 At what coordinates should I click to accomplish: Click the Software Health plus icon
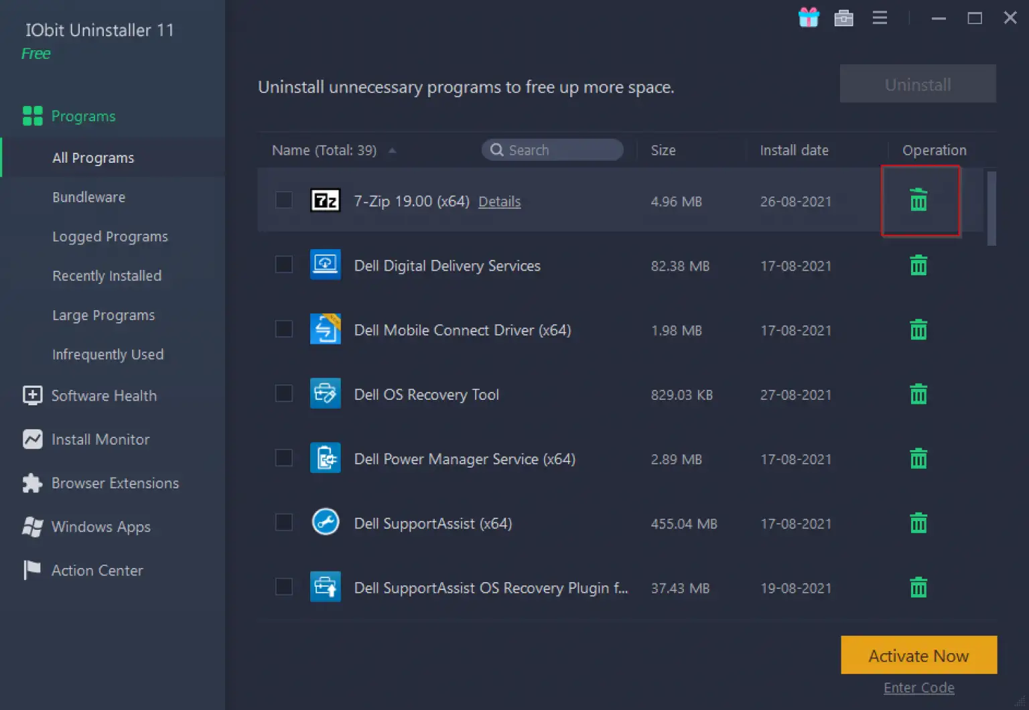coord(32,395)
